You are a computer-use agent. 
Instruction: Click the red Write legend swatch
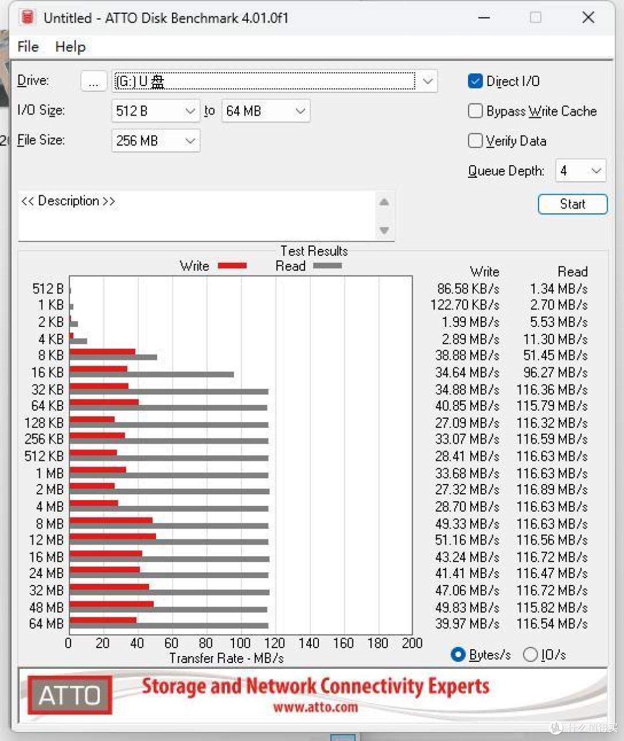pos(232,266)
